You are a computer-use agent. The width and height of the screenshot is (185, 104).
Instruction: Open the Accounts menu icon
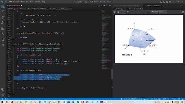pos(3,89)
